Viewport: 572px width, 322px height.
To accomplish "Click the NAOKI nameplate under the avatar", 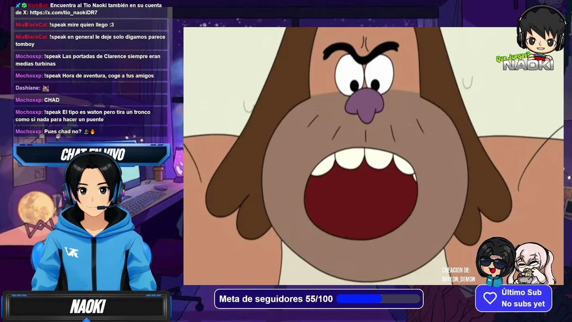I will pos(87,307).
